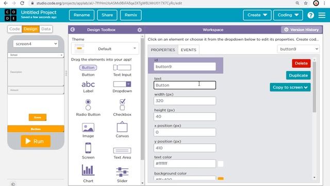Open the hamburger menu in header
Image resolution: width=330 pixels, height=186 pixels.
[322, 15]
